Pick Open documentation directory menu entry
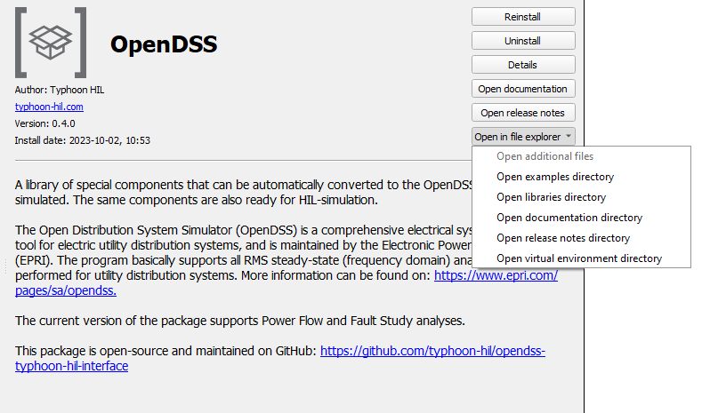The image size is (710, 413). pos(569,218)
